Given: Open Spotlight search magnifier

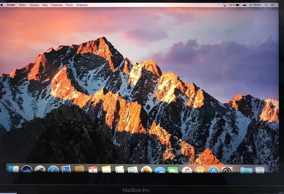Looking at the screenshot, I should click(266, 5).
